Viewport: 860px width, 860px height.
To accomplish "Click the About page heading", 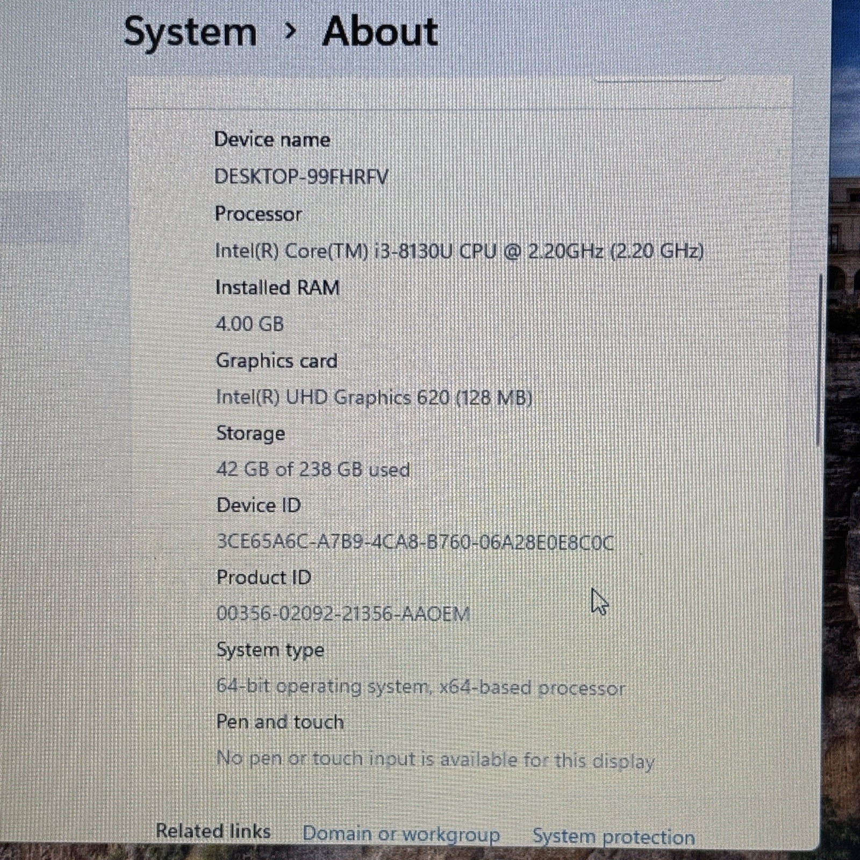I will tap(380, 32).
